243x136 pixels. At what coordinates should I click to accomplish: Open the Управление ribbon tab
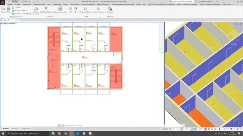pyautogui.click(x=57, y=5)
